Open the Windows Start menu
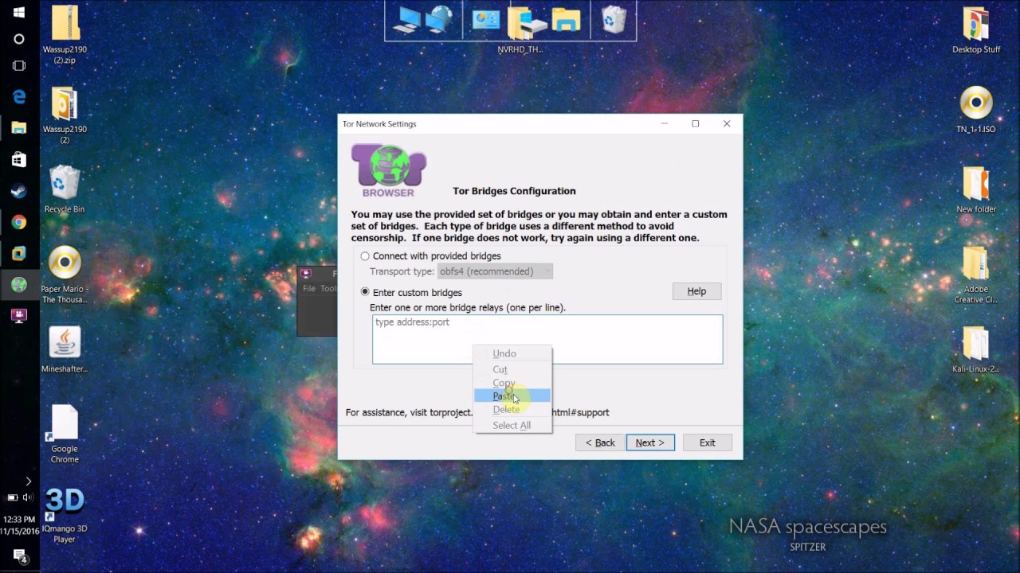 coord(19,13)
